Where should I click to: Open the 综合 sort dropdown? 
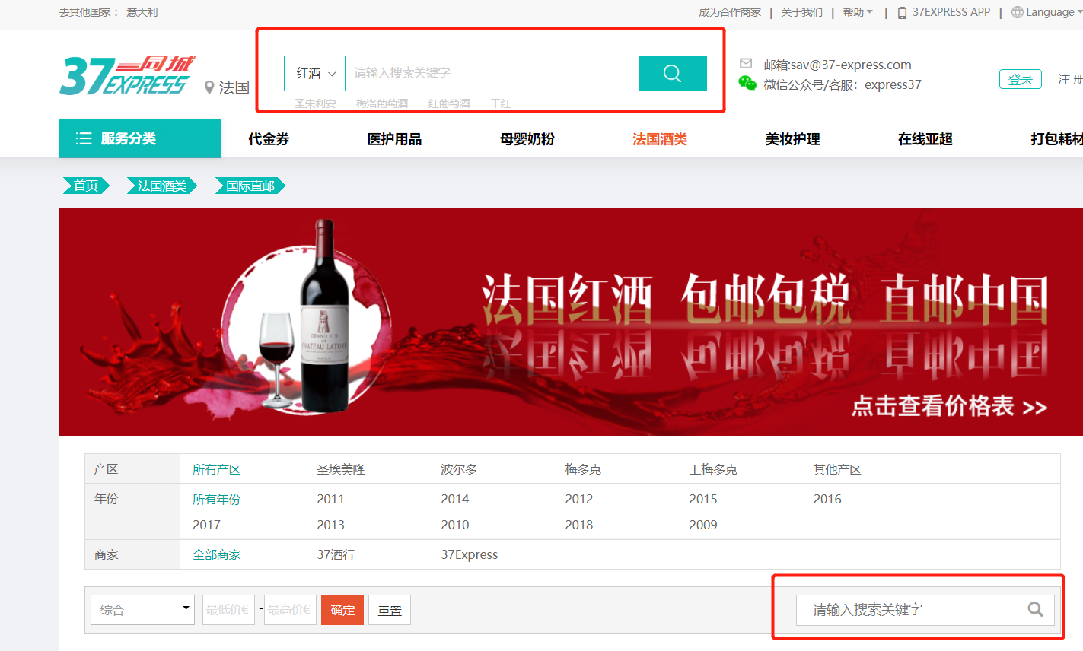click(x=142, y=609)
